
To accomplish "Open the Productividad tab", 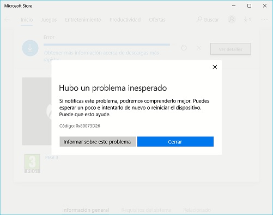I will pyautogui.click(x=125, y=20).
